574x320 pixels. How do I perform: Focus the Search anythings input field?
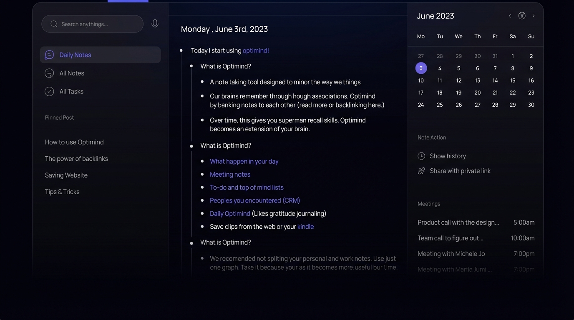click(98, 24)
